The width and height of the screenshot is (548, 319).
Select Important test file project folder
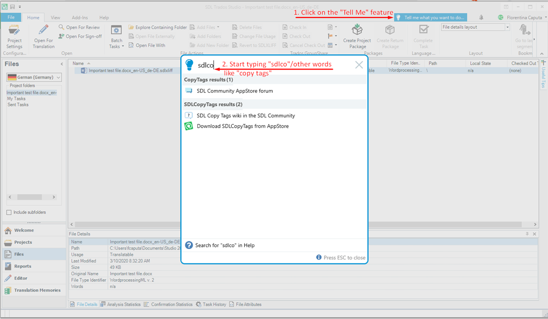tap(31, 93)
